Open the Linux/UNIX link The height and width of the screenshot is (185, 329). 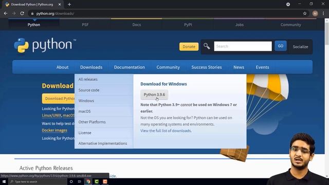51,115
